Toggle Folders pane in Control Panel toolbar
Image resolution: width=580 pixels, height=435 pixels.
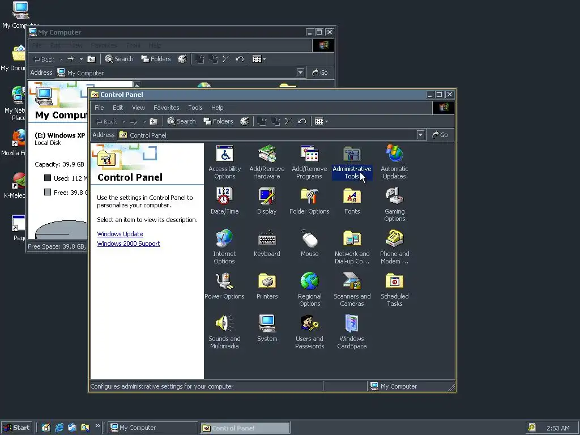[218, 121]
